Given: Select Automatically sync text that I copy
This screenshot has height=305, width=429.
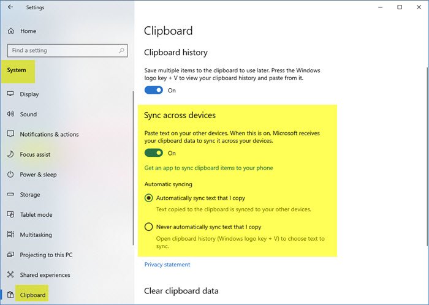Looking at the screenshot, I should click(x=148, y=198).
